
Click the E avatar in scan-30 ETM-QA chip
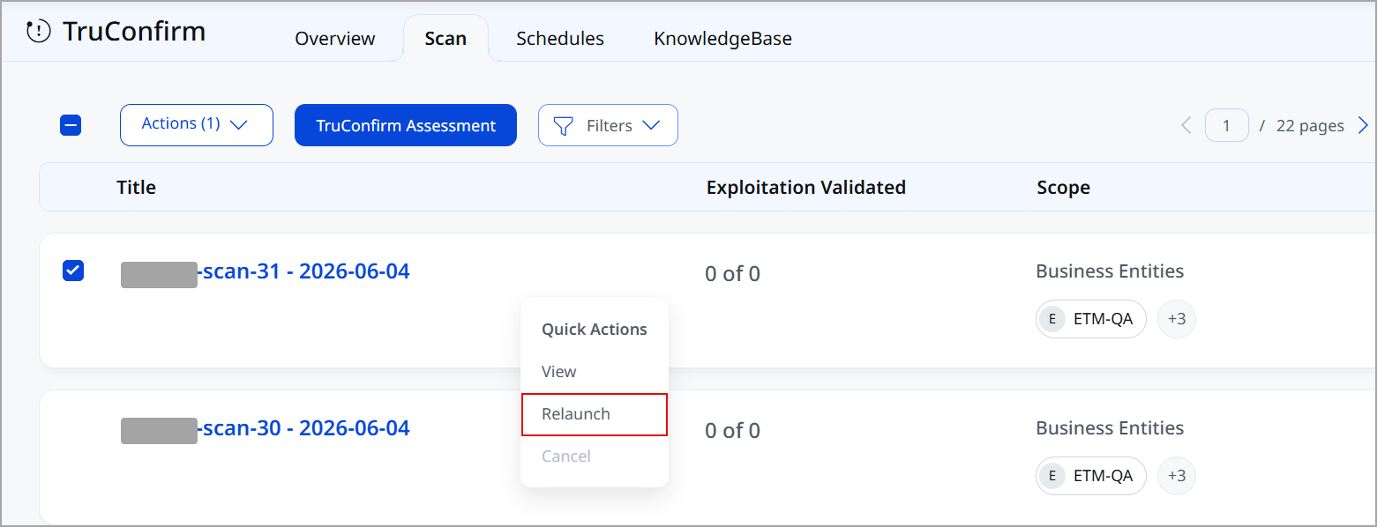(x=1052, y=476)
